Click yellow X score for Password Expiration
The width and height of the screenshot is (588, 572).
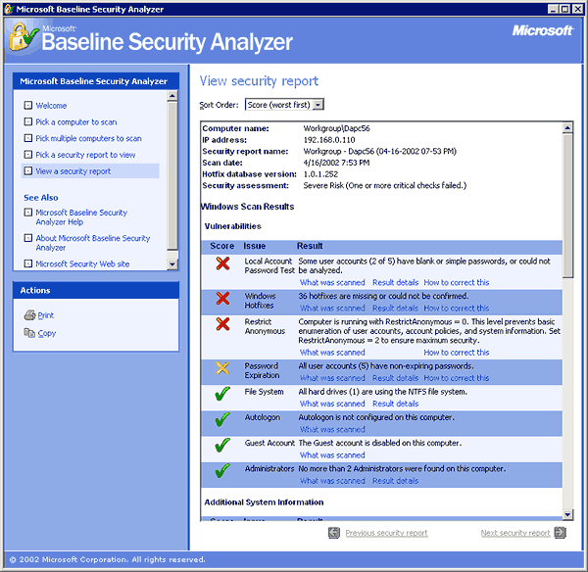coord(222,368)
